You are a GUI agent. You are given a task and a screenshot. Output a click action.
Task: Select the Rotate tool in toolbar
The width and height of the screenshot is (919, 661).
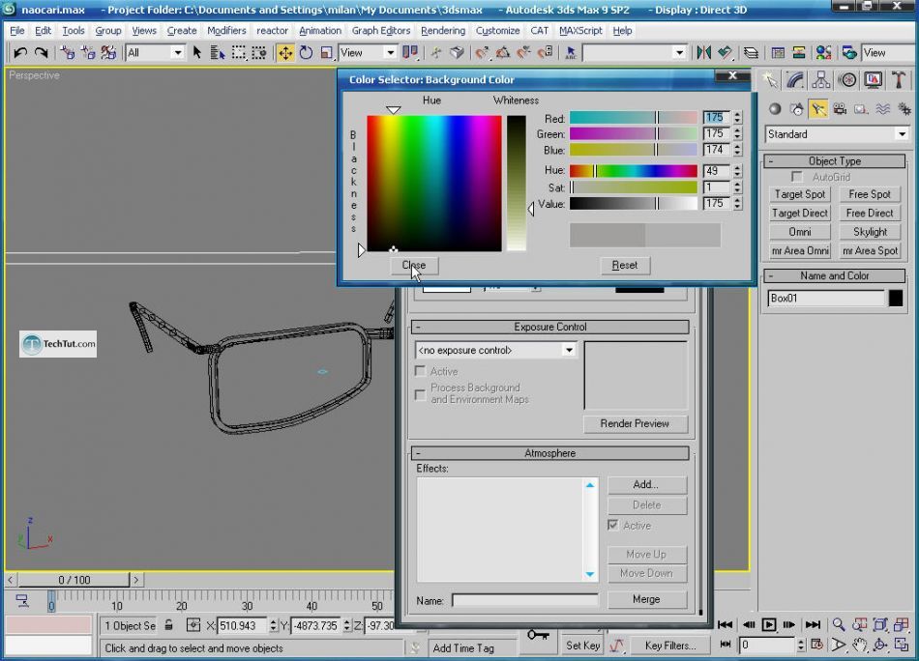pyautogui.click(x=306, y=53)
